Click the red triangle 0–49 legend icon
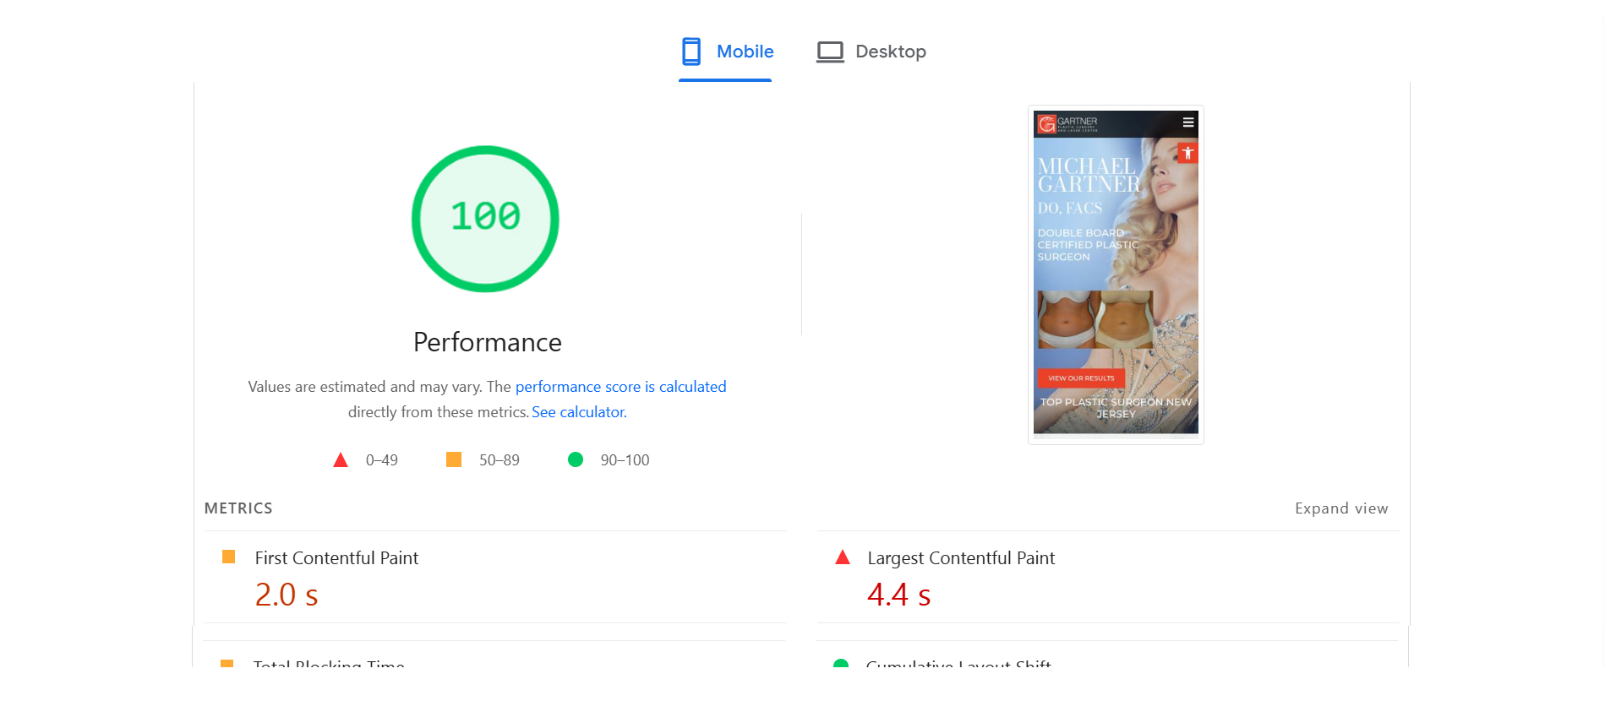Image resolution: width=1605 pixels, height=701 pixels. [x=341, y=460]
